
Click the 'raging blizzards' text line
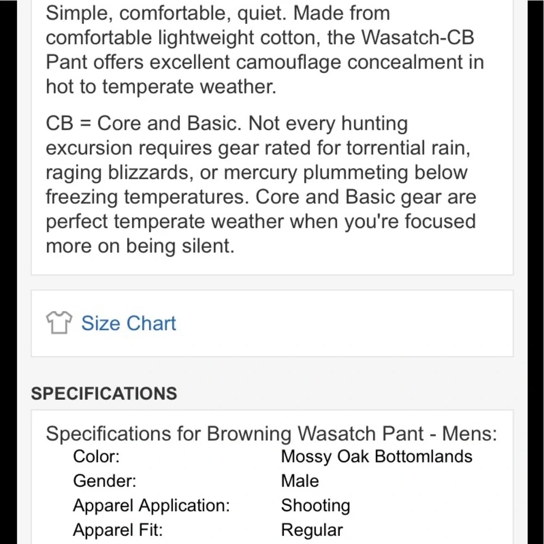click(256, 173)
